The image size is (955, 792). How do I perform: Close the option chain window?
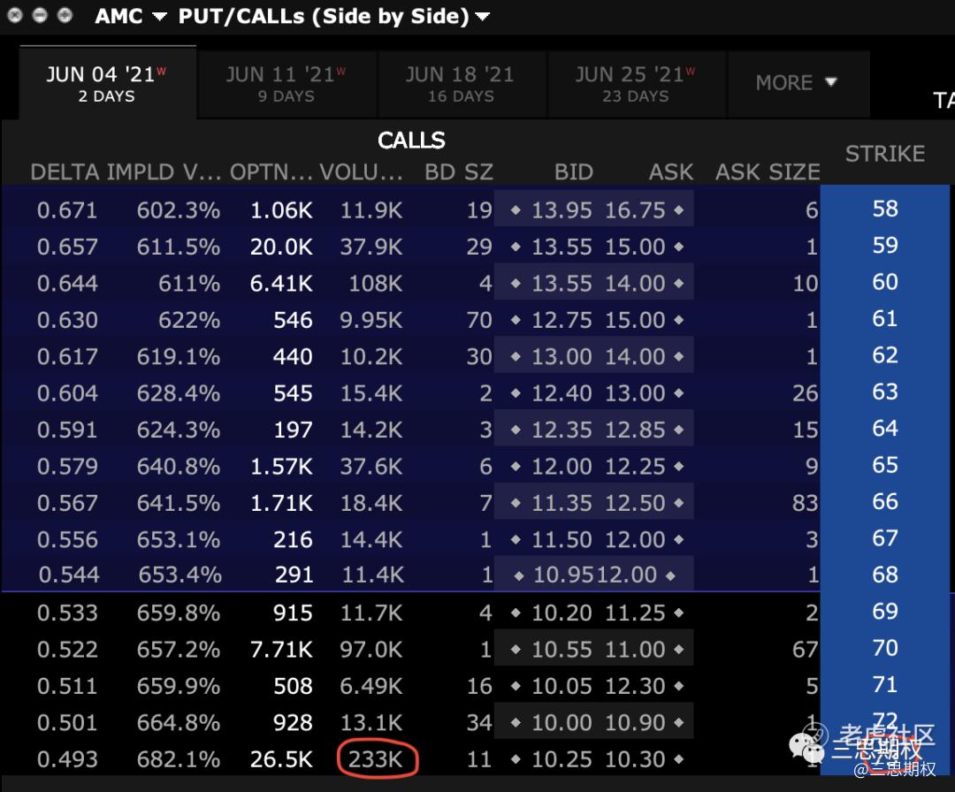click(x=15, y=15)
